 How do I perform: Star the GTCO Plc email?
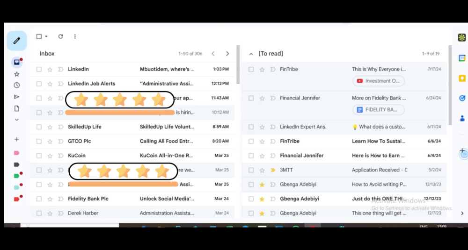click(x=50, y=141)
